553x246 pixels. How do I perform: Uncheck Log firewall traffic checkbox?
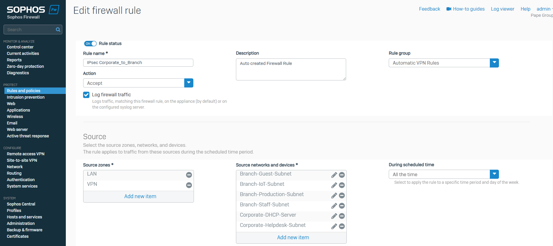pos(86,95)
